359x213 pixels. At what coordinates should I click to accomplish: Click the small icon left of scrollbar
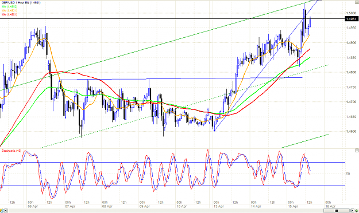coord(2,211)
